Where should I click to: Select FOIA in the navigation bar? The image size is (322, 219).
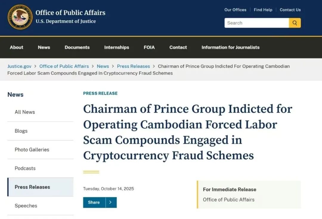coord(149,47)
